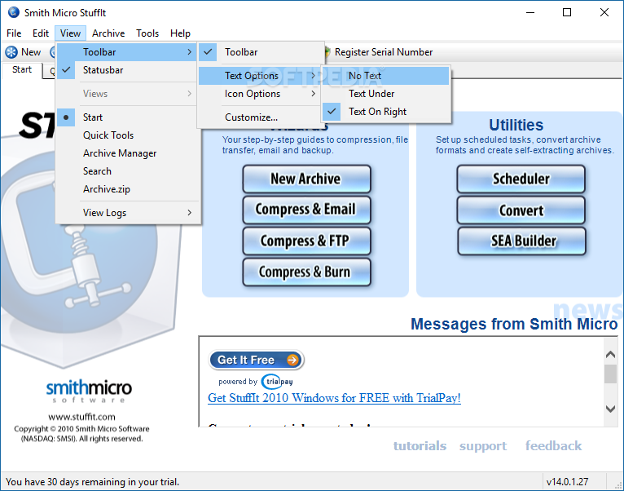Open the Tools menu

pyautogui.click(x=147, y=33)
